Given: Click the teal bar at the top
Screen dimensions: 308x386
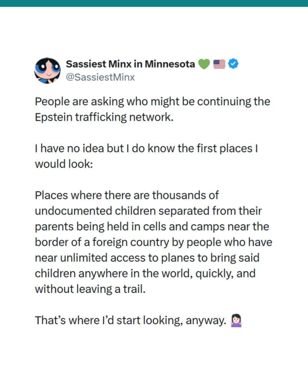Looking at the screenshot, I should coord(154,3).
